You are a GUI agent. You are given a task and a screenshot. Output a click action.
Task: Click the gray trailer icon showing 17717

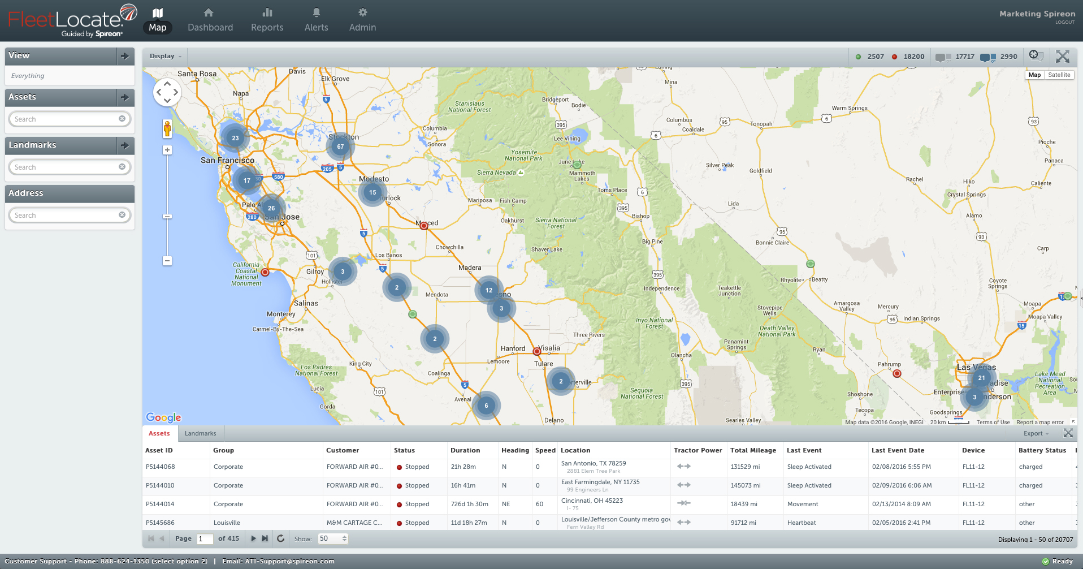943,57
